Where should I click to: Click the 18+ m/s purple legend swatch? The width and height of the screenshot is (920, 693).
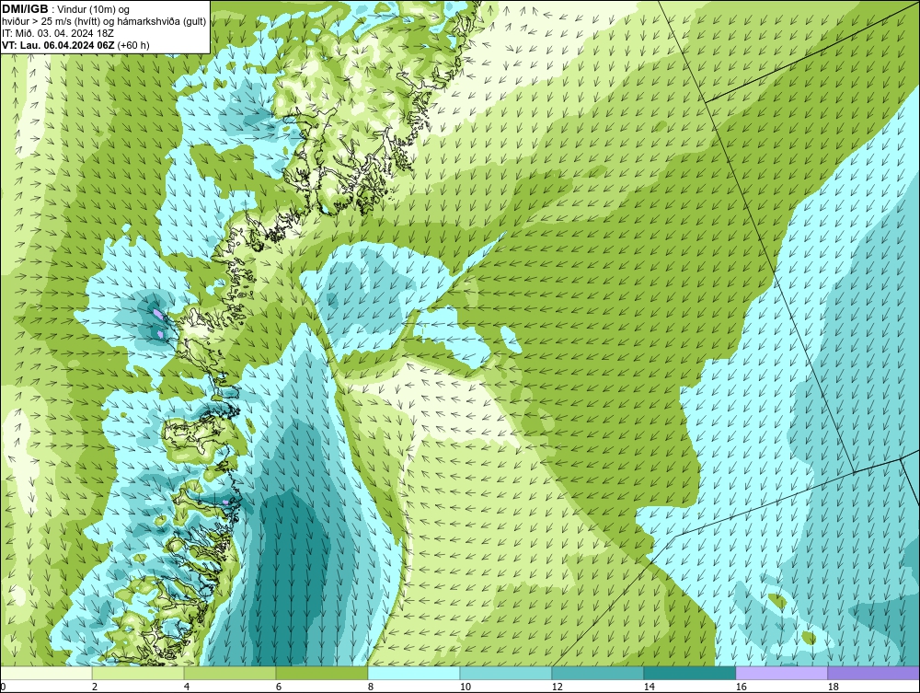[873, 673]
